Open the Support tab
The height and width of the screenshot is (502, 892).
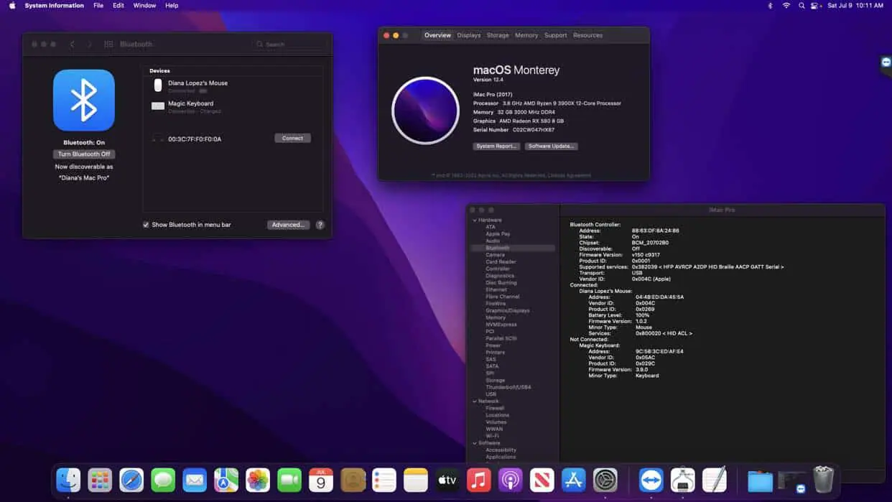coord(556,35)
